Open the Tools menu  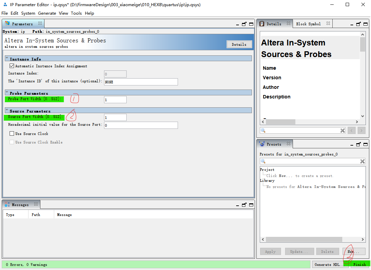coord(76,13)
